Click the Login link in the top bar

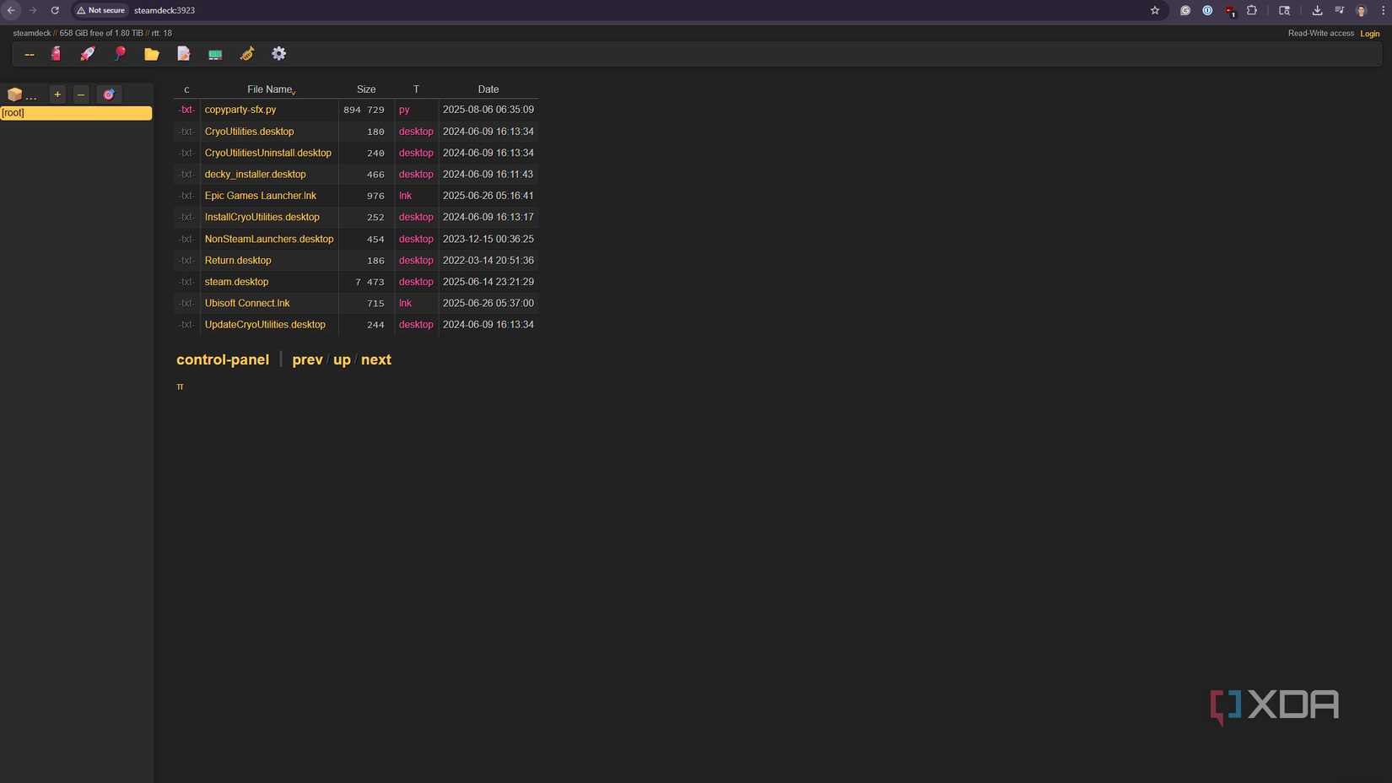tap(1369, 33)
